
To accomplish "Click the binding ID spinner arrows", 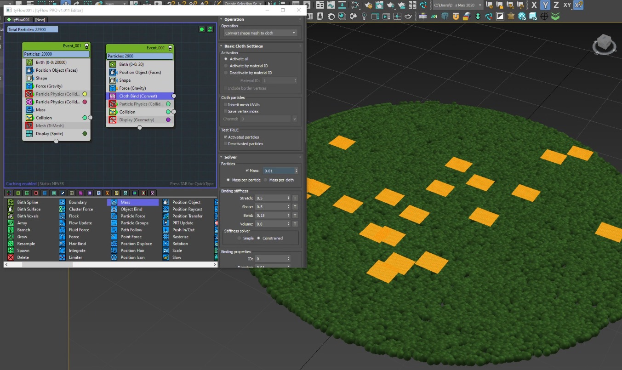I will coord(288,259).
